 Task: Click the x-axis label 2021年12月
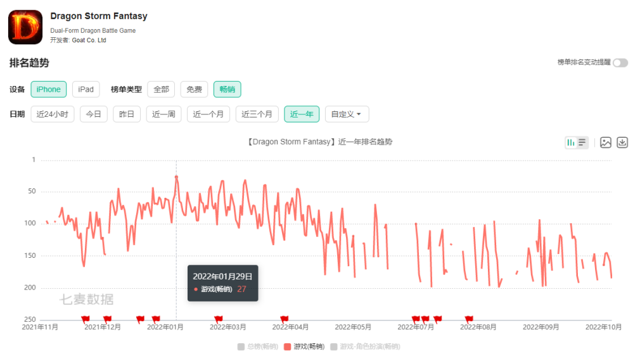pyautogui.click(x=103, y=327)
